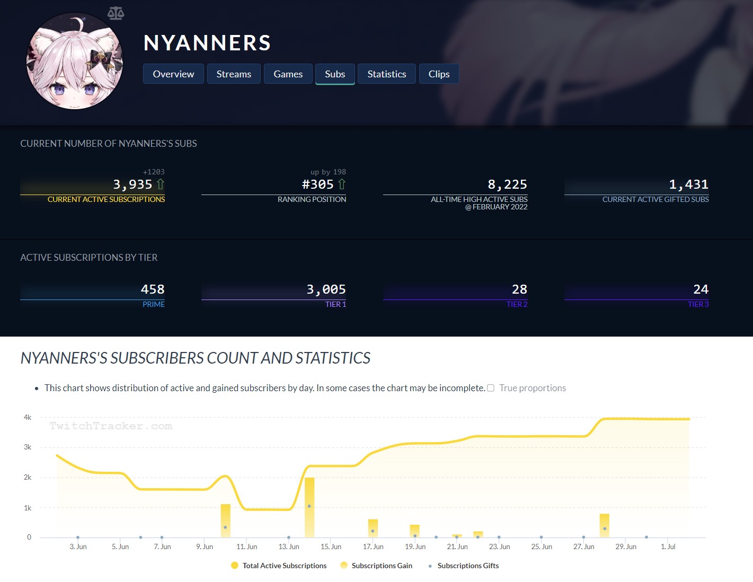Click the Prime subscriptions count 458
Image resolution: width=753 pixels, height=582 pixels.
[153, 289]
